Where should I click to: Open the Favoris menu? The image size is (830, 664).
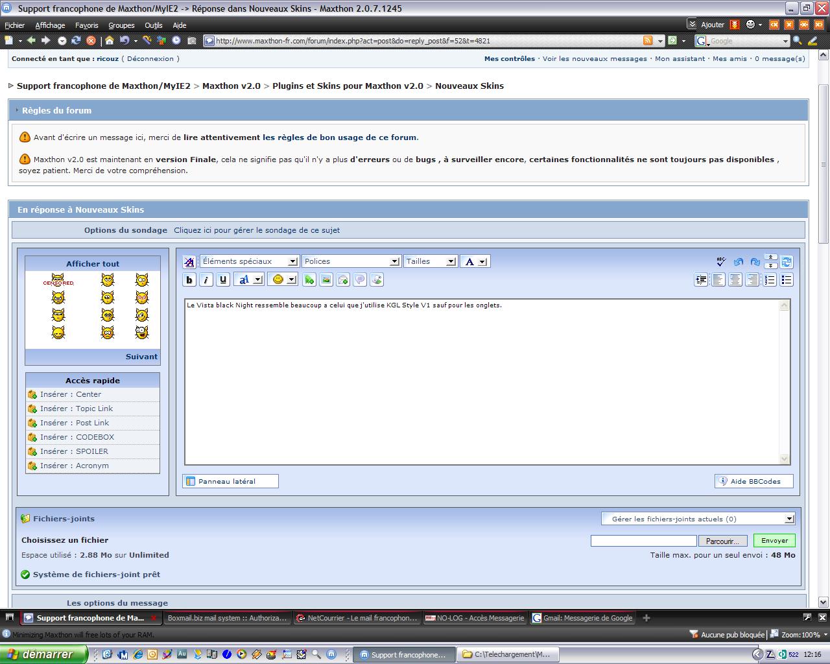pos(87,25)
